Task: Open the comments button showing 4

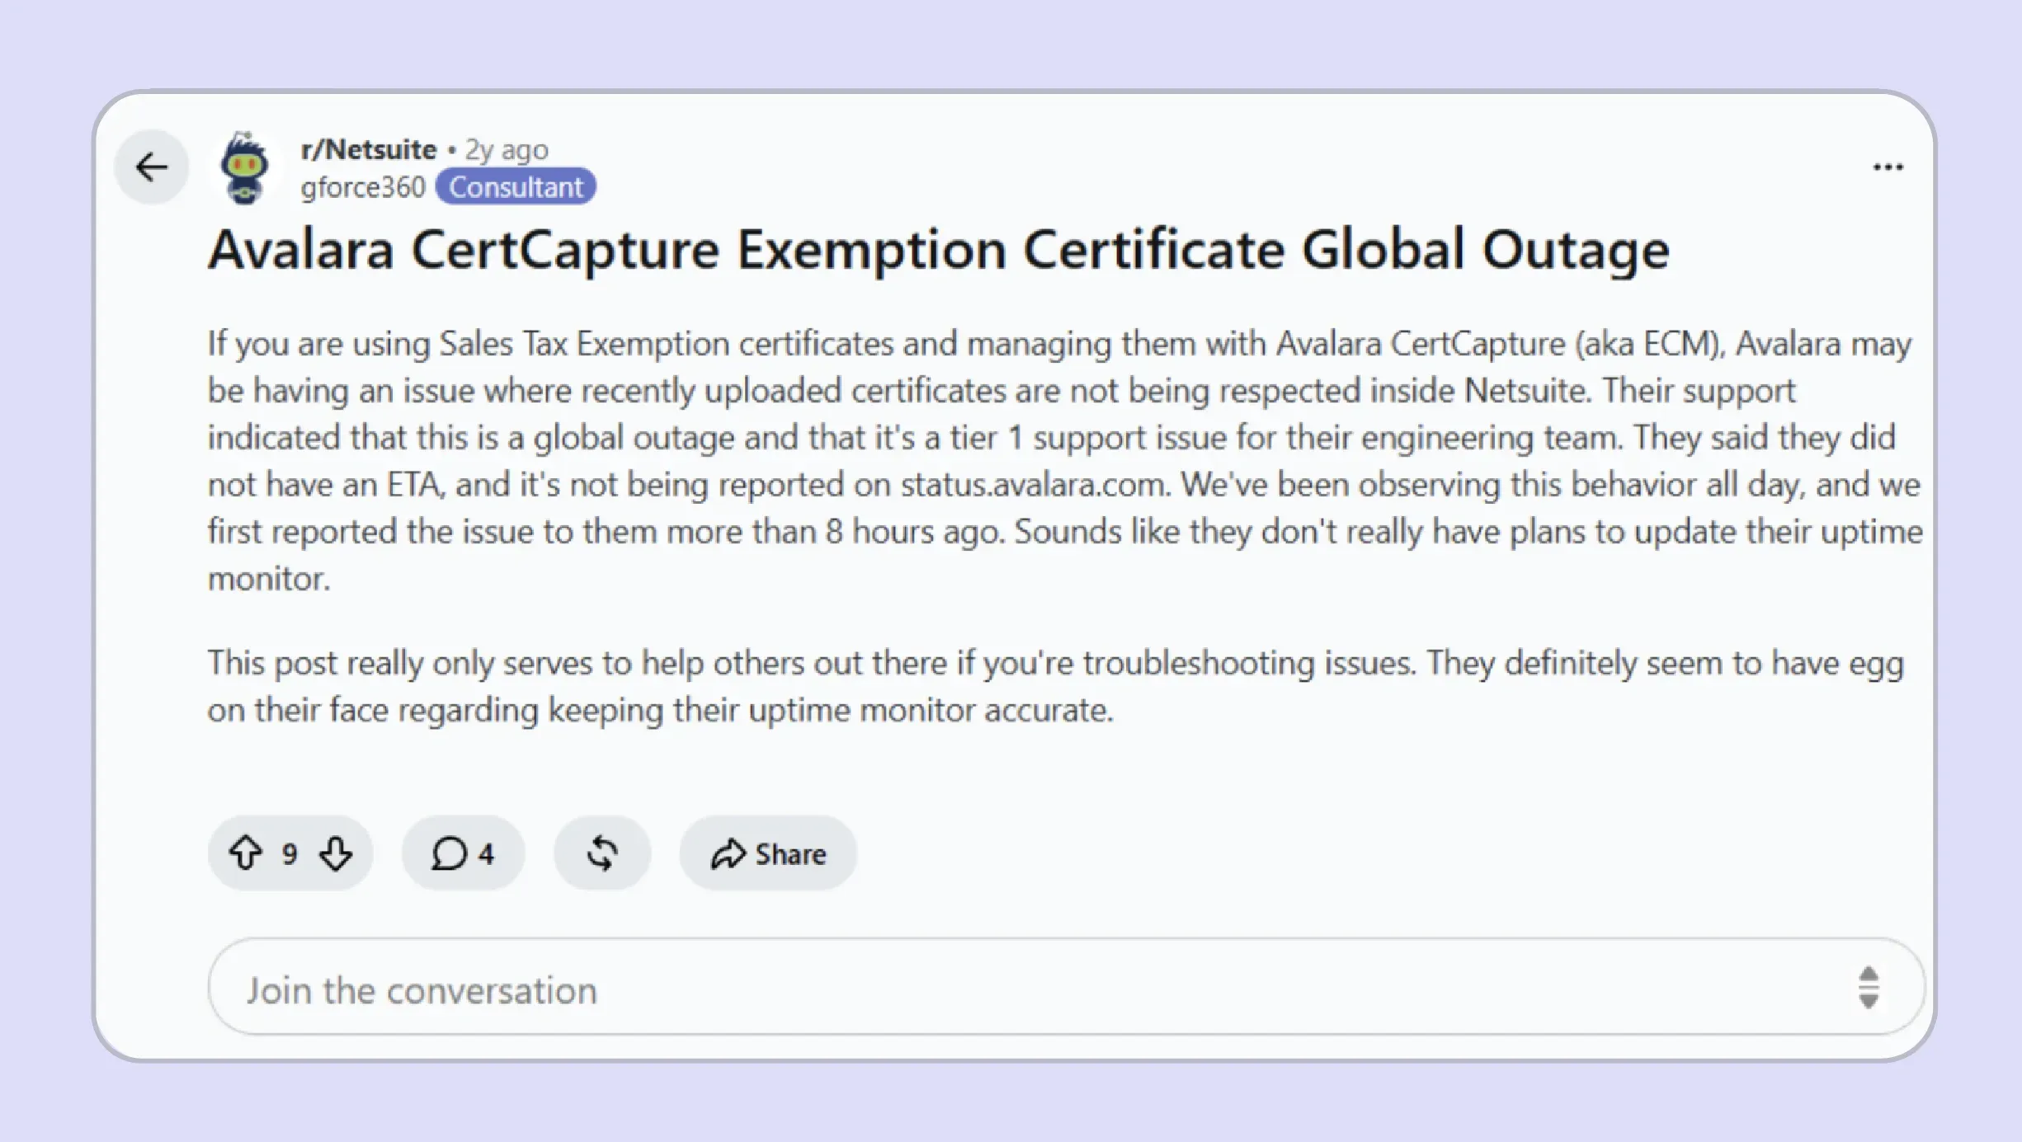Action: [x=463, y=853]
